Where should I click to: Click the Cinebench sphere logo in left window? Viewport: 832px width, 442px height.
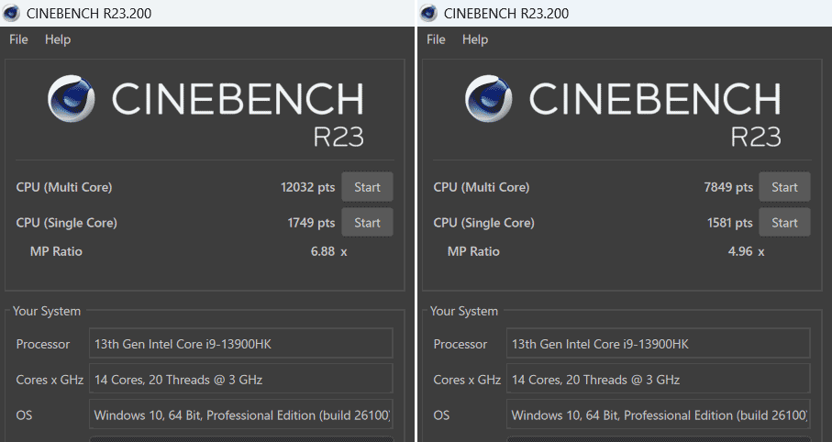pos(72,99)
